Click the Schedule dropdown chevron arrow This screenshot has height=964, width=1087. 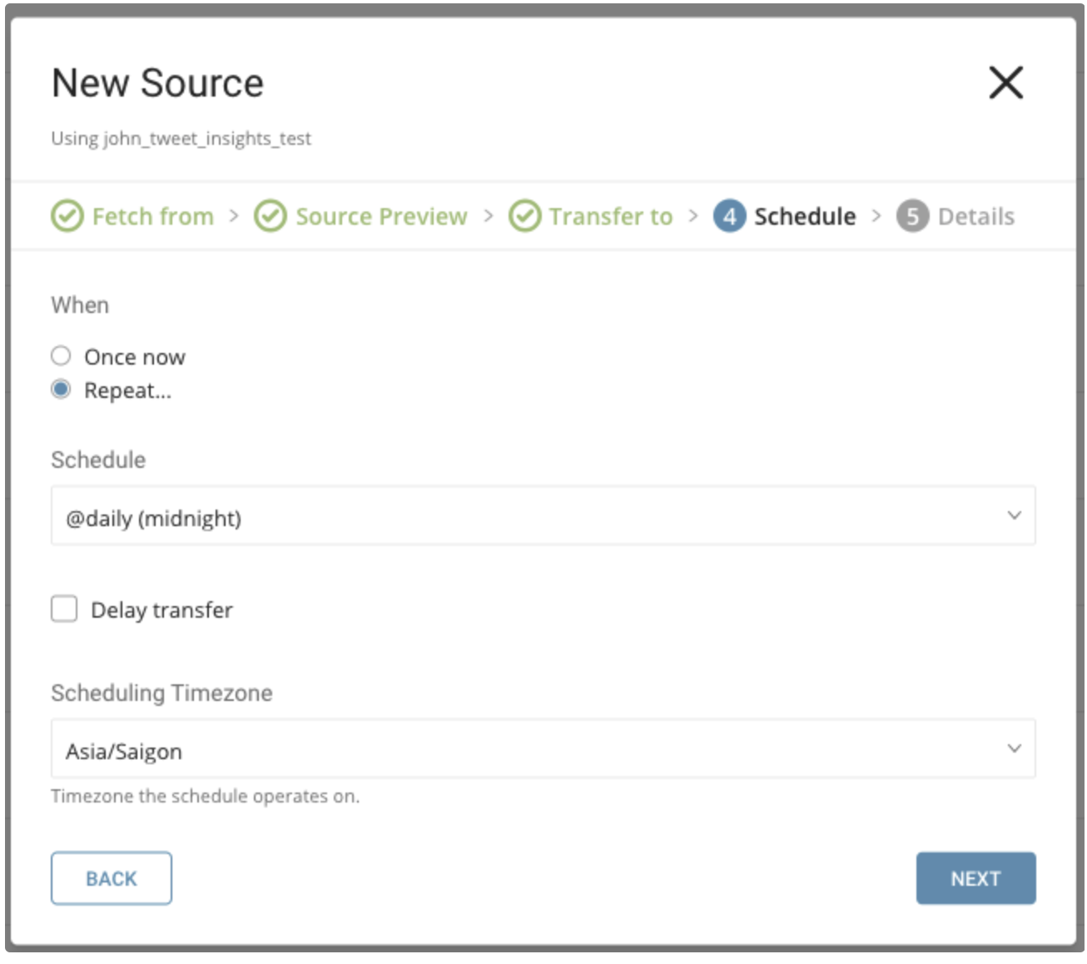pos(1014,515)
